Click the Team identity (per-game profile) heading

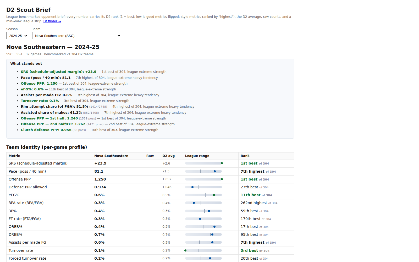47,147
